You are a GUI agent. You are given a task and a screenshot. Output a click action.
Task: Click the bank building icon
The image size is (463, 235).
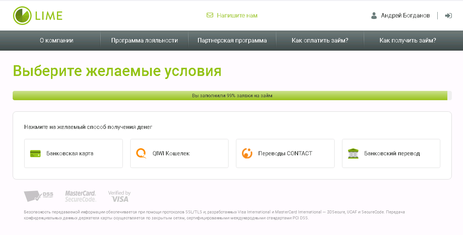coord(353,153)
